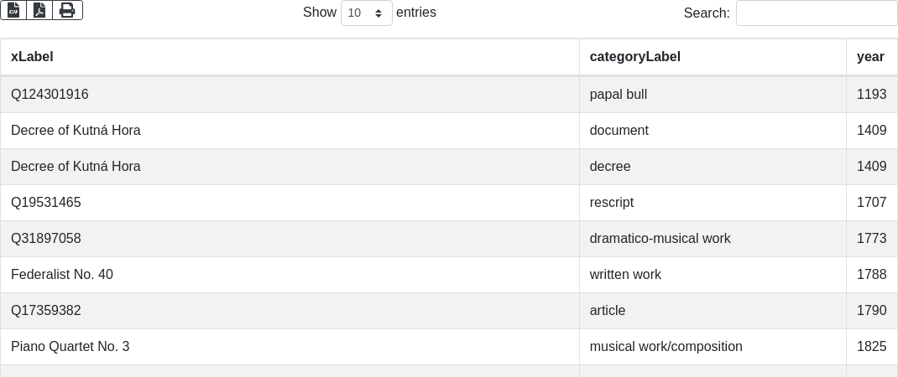Select the 'rescript' category cell

[612, 203]
